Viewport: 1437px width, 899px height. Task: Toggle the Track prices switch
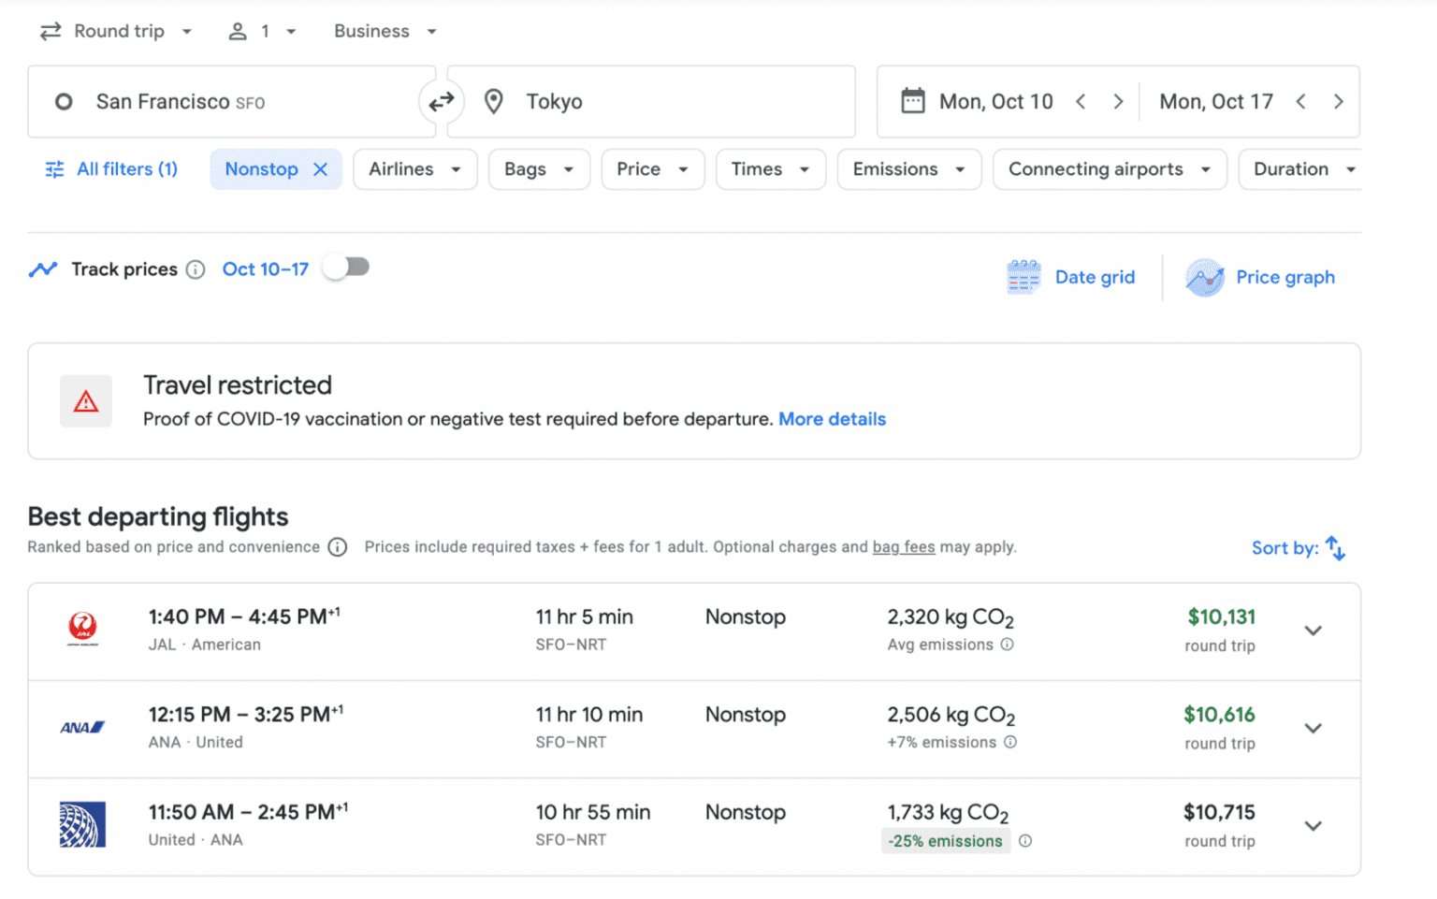coord(347,268)
